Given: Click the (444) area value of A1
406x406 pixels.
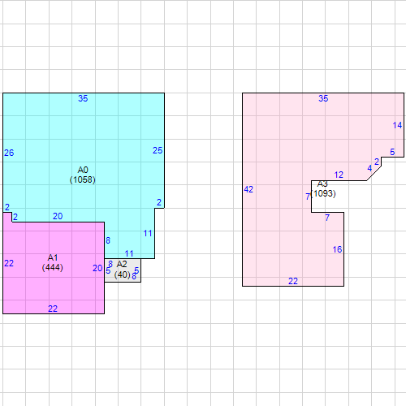Looking at the screenshot, I should tap(53, 267).
